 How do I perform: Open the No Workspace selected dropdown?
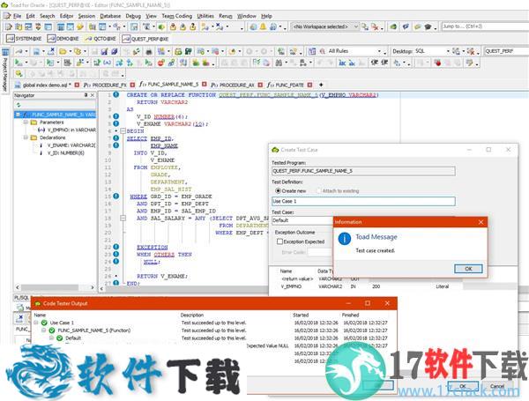[x=325, y=26]
